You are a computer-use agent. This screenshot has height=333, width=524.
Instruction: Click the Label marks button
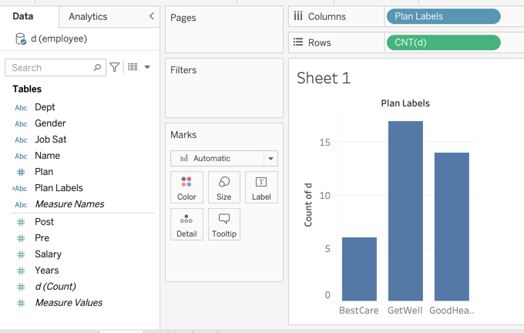point(261,187)
